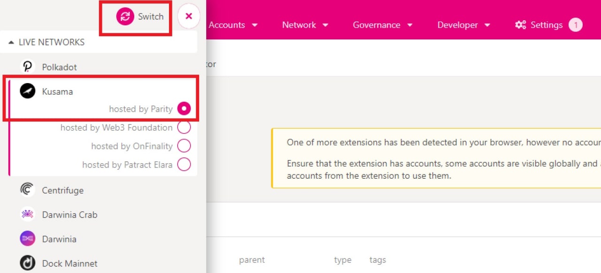This screenshot has width=601, height=273.
Task: Select the Darwinia network
Action: pos(59,239)
